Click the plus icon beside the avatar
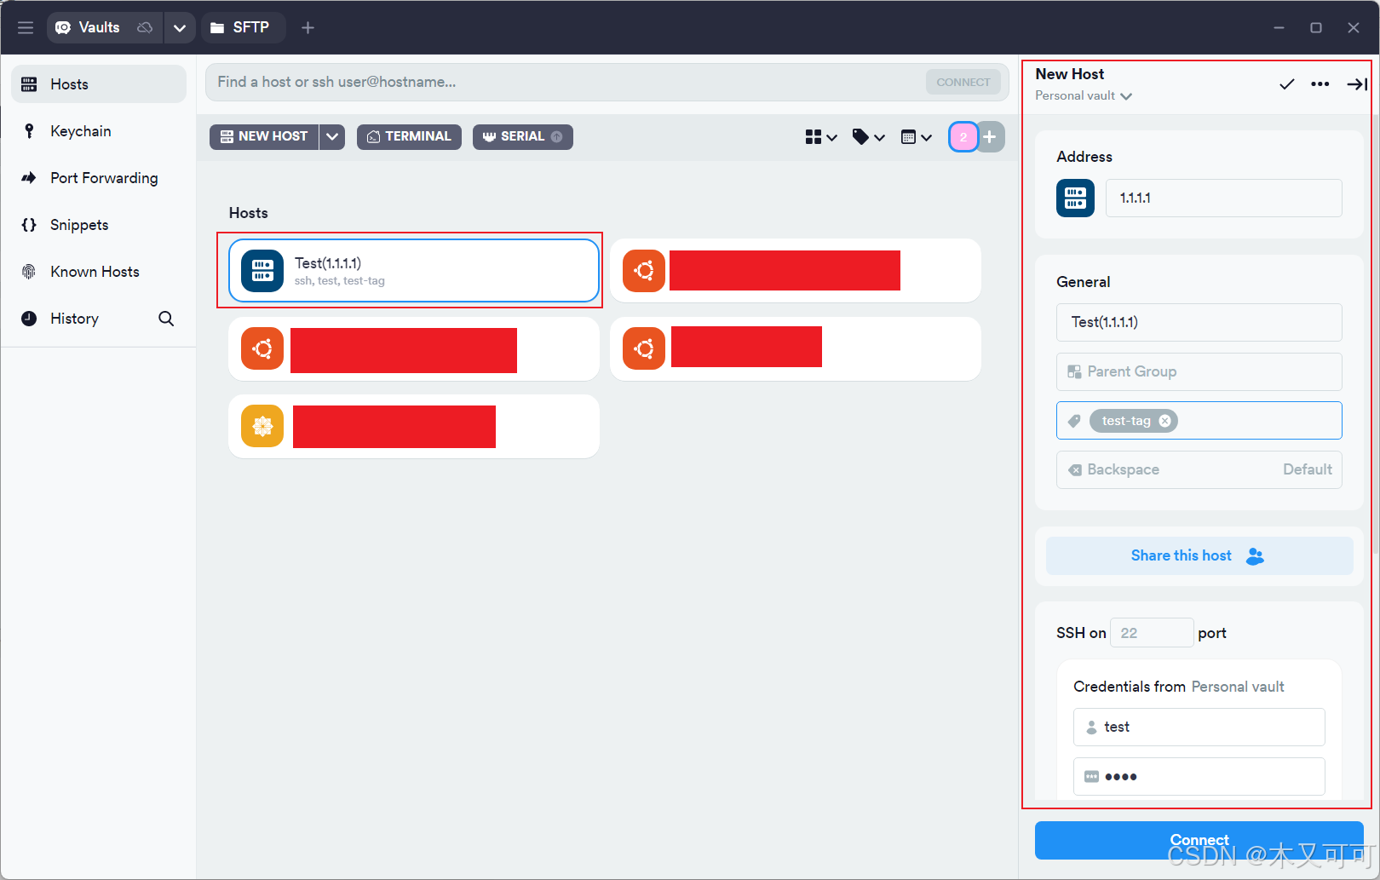The height and width of the screenshot is (880, 1380). click(990, 137)
